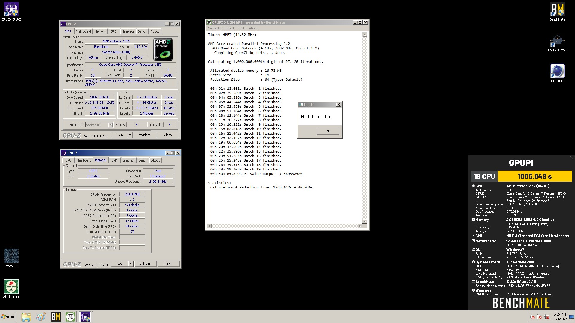
Task: Open the About menu in GPUPI
Action: pyautogui.click(x=253, y=28)
